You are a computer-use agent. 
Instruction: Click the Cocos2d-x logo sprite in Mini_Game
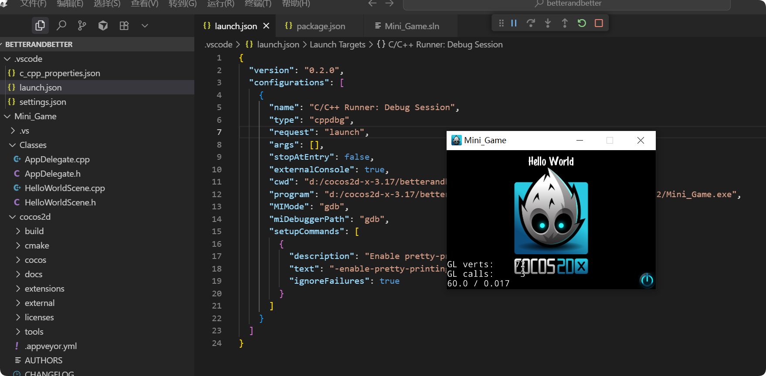pos(551,221)
